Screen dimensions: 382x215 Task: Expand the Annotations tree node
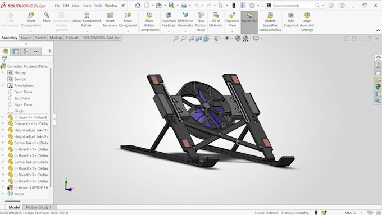click(x=3, y=85)
